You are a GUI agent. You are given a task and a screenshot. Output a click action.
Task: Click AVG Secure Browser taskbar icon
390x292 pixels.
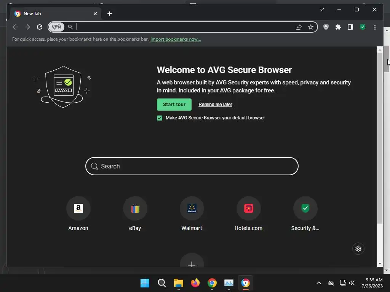(246, 283)
